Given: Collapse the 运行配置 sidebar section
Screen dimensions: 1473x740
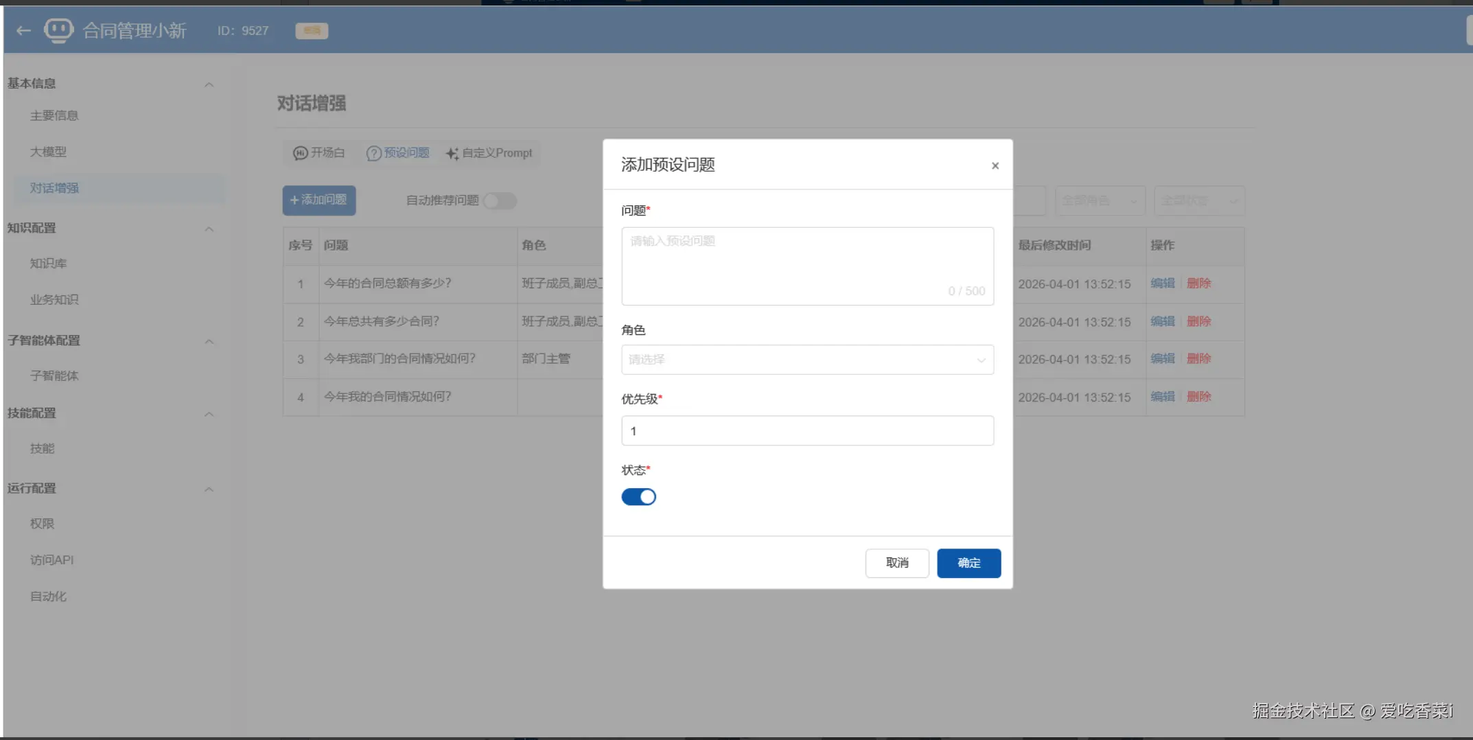Looking at the screenshot, I should pos(209,489).
